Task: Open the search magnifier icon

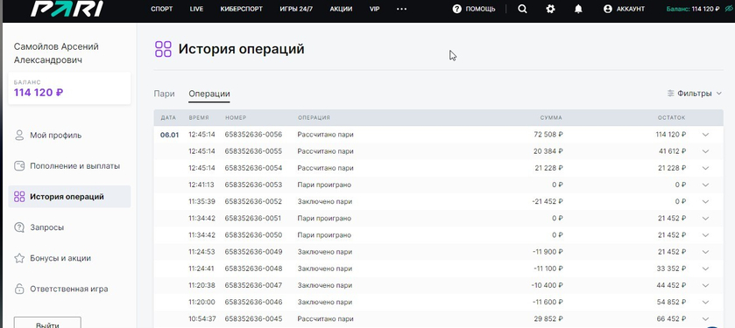Action: [x=522, y=9]
